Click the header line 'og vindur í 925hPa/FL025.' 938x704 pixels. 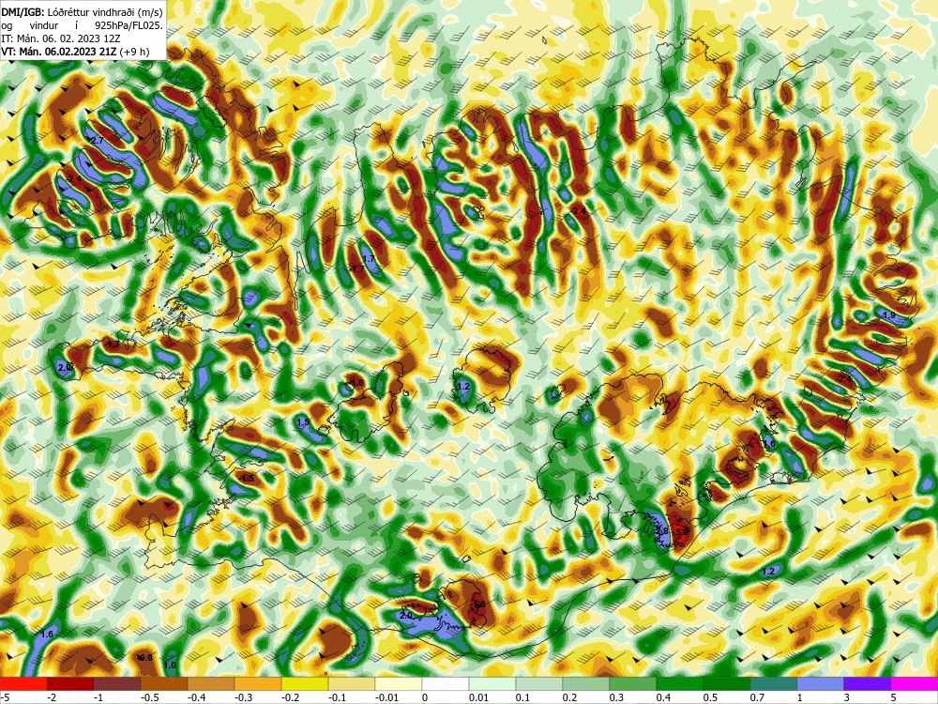[x=82, y=25]
